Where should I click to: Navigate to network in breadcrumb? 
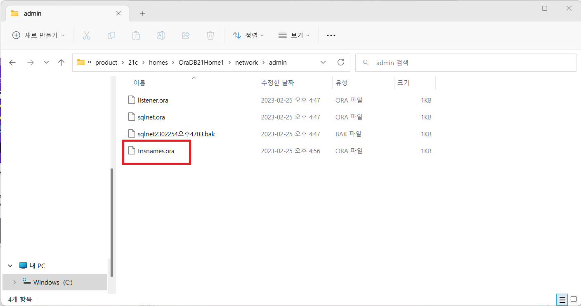point(246,63)
